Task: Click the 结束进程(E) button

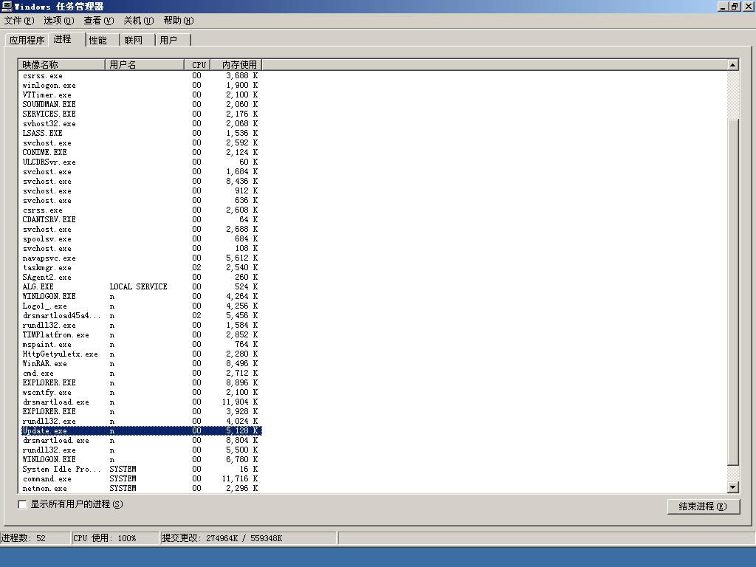Action: tap(704, 506)
